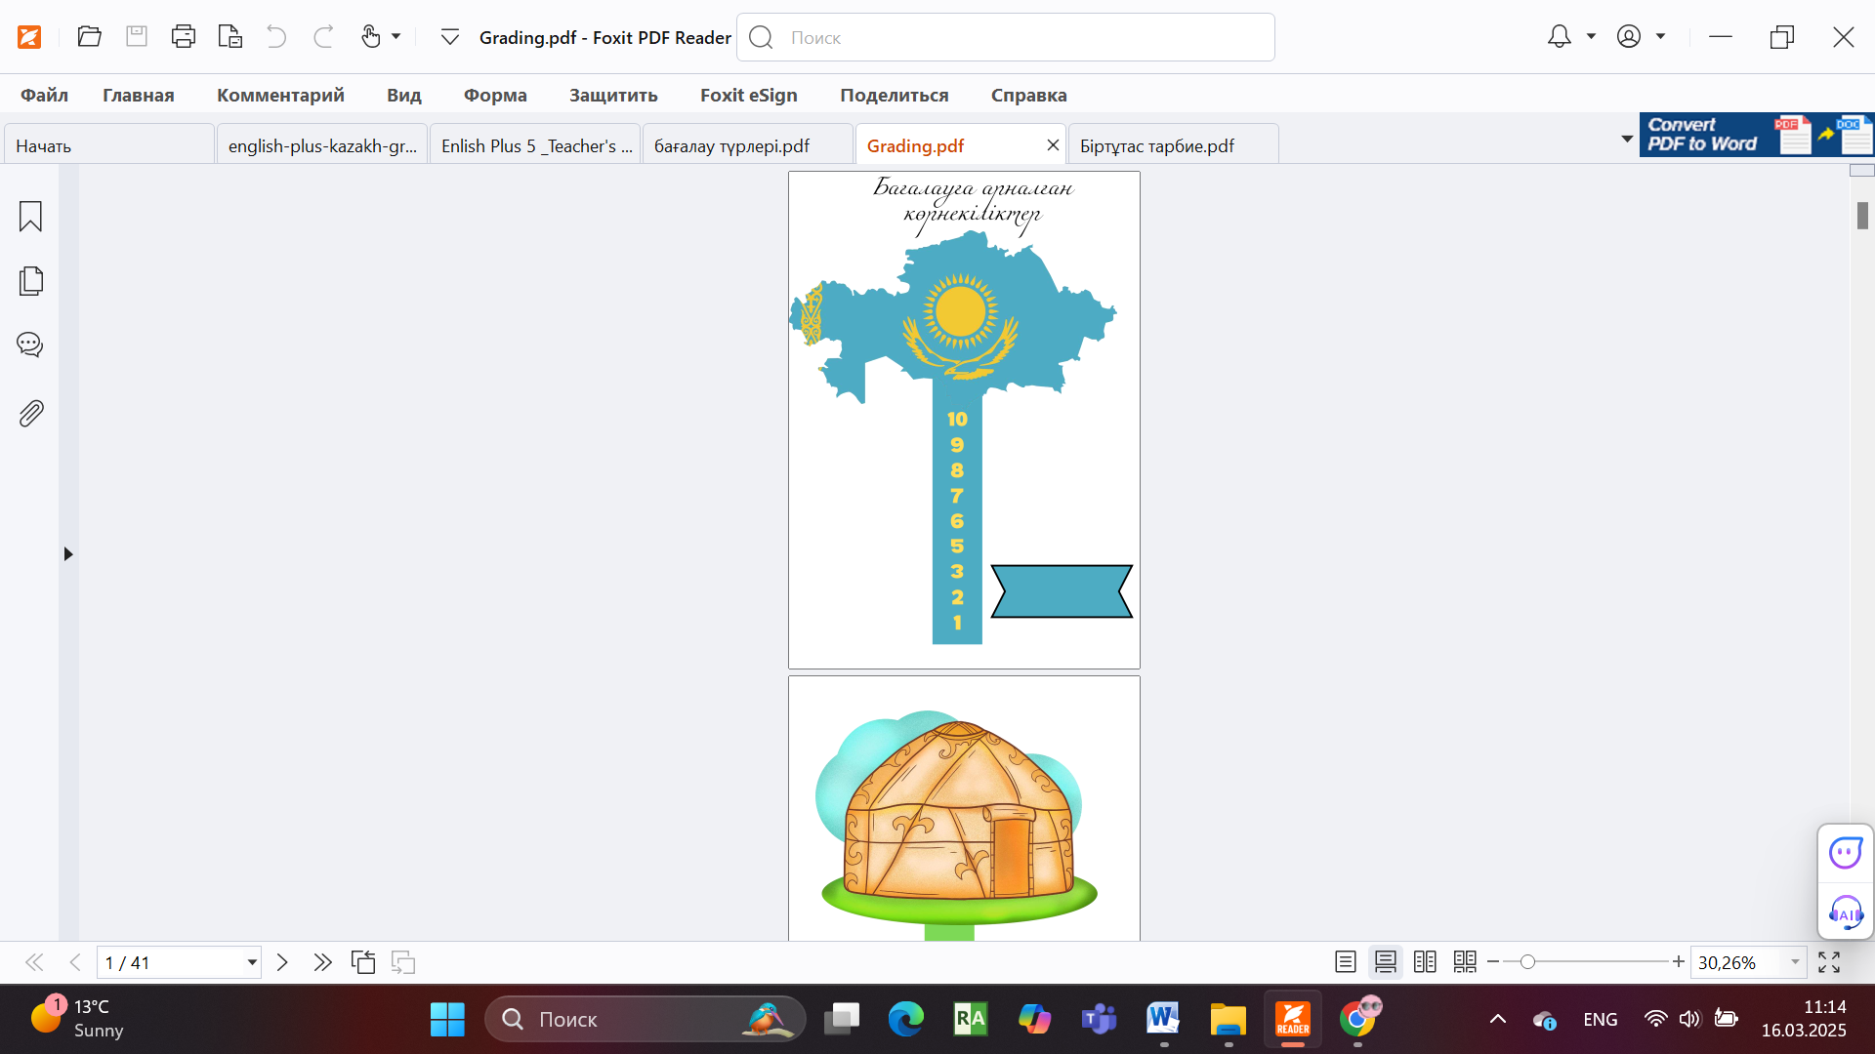Screen dimensions: 1875x1054
Task: Enable facing two-page view mode
Action: click(1425, 962)
